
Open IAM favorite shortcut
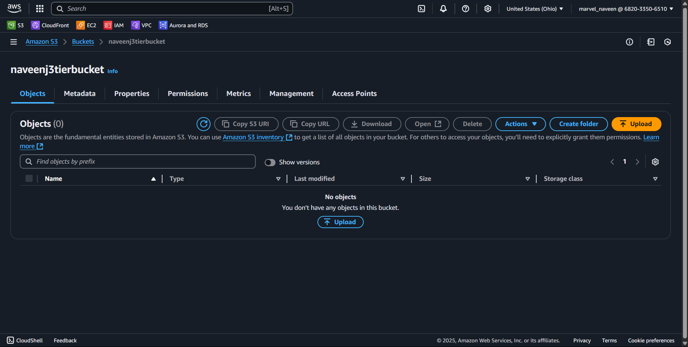[x=114, y=25]
